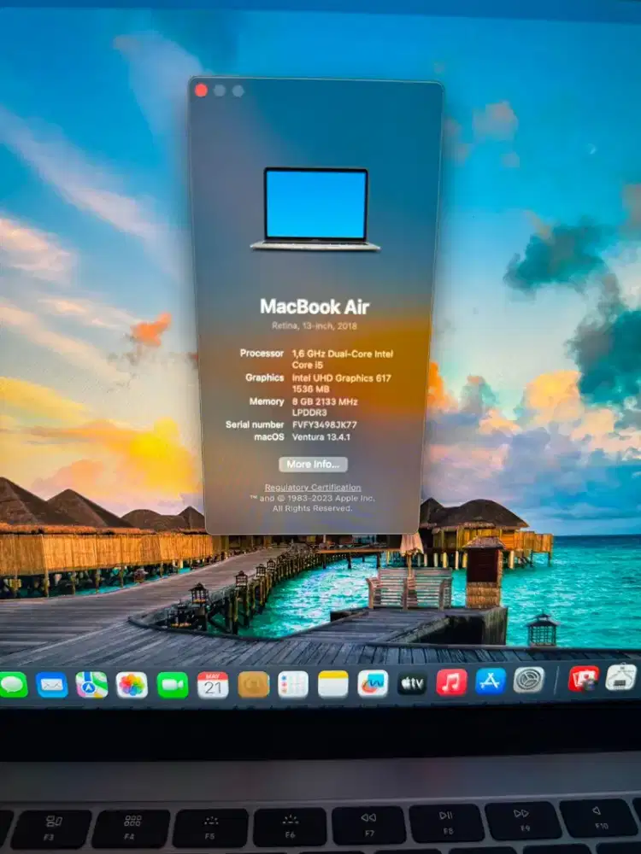Open the App Store in Dock

491,681
